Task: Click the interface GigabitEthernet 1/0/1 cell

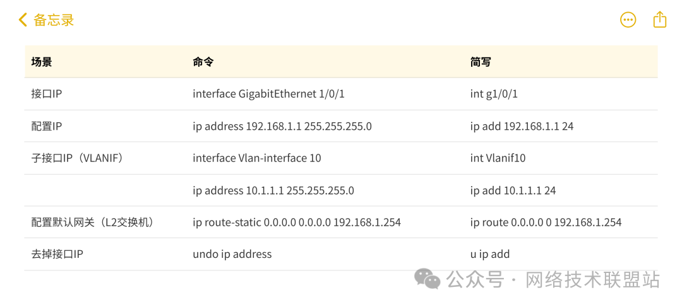Action: click(x=268, y=94)
